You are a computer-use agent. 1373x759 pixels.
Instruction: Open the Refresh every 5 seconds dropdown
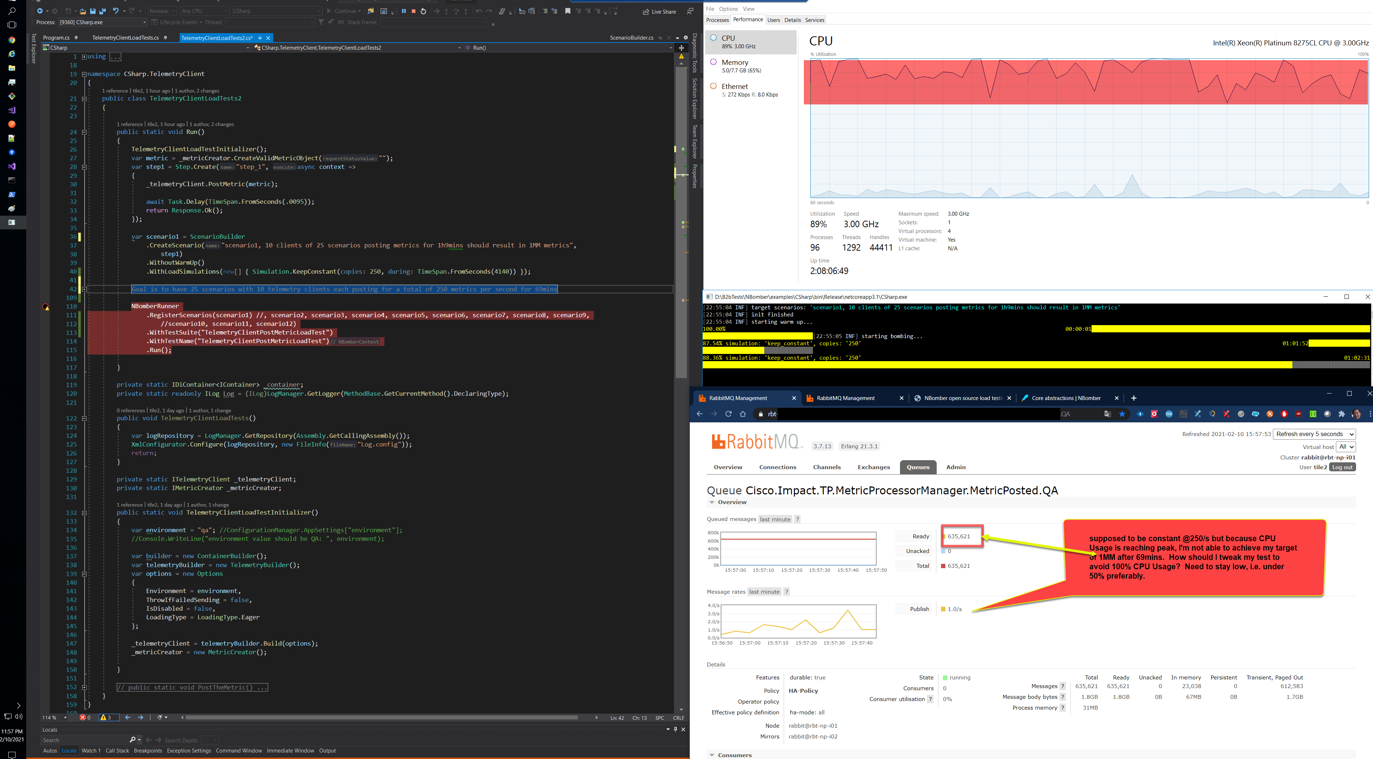pyautogui.click(x=1314, y=434)
